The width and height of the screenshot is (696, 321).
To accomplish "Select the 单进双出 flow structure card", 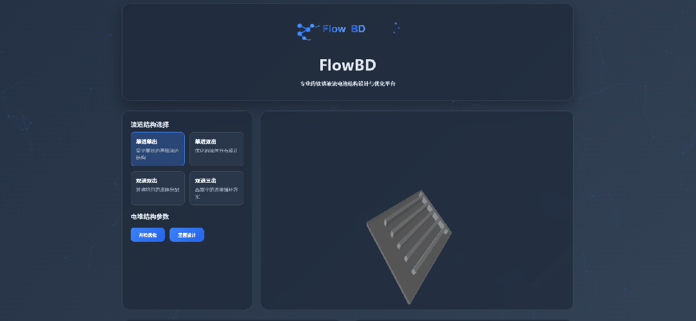I will point(217,149).
